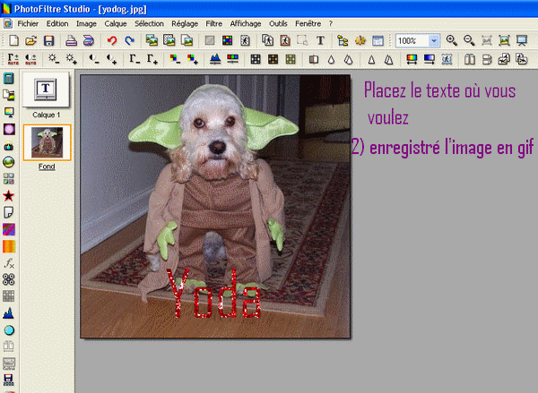This screenshot has height=393, width=538.
Task: Undo last action with red arrow
Action: pos(112,40)
